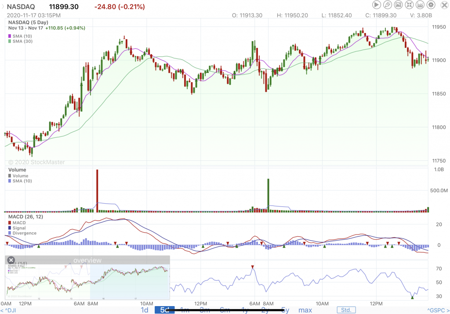Click the SMA (10) purple legend swatch
Screen dimensions: 450x314
click(x=10, y=36)
